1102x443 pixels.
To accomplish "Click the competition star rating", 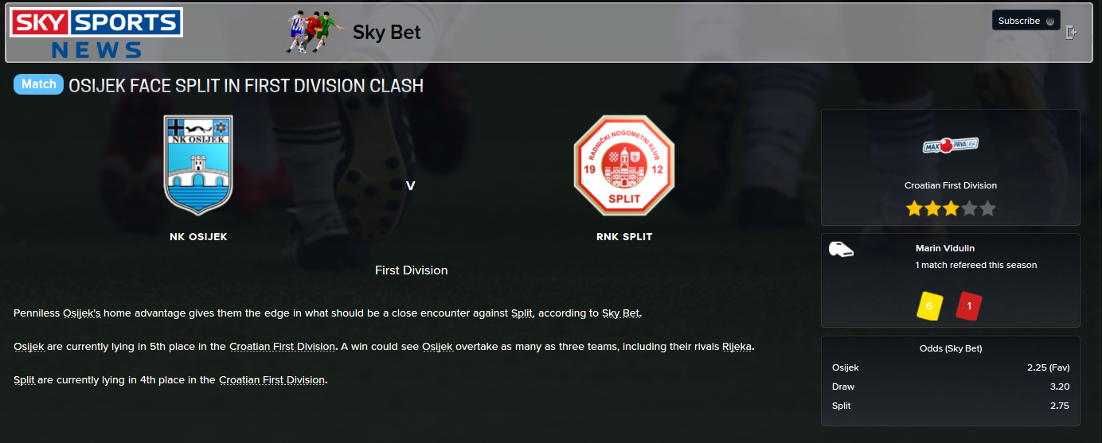I will [x=951, y=208].
